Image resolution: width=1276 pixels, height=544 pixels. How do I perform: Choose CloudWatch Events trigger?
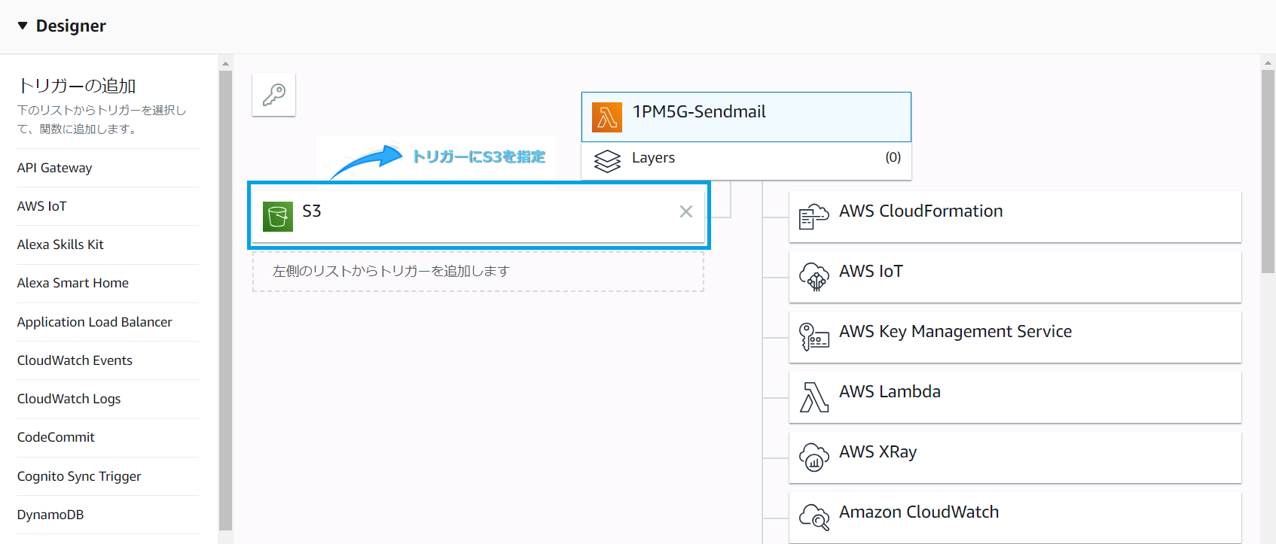[x=75, y=360]
